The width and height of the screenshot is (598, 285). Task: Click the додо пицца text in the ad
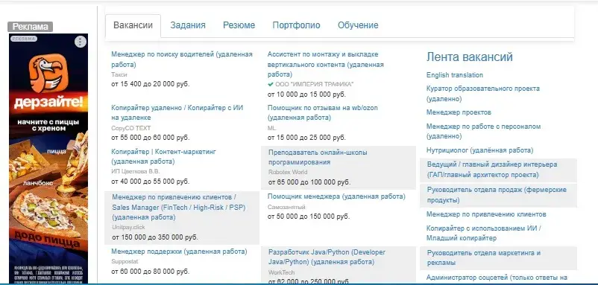(x=48, y=239)
